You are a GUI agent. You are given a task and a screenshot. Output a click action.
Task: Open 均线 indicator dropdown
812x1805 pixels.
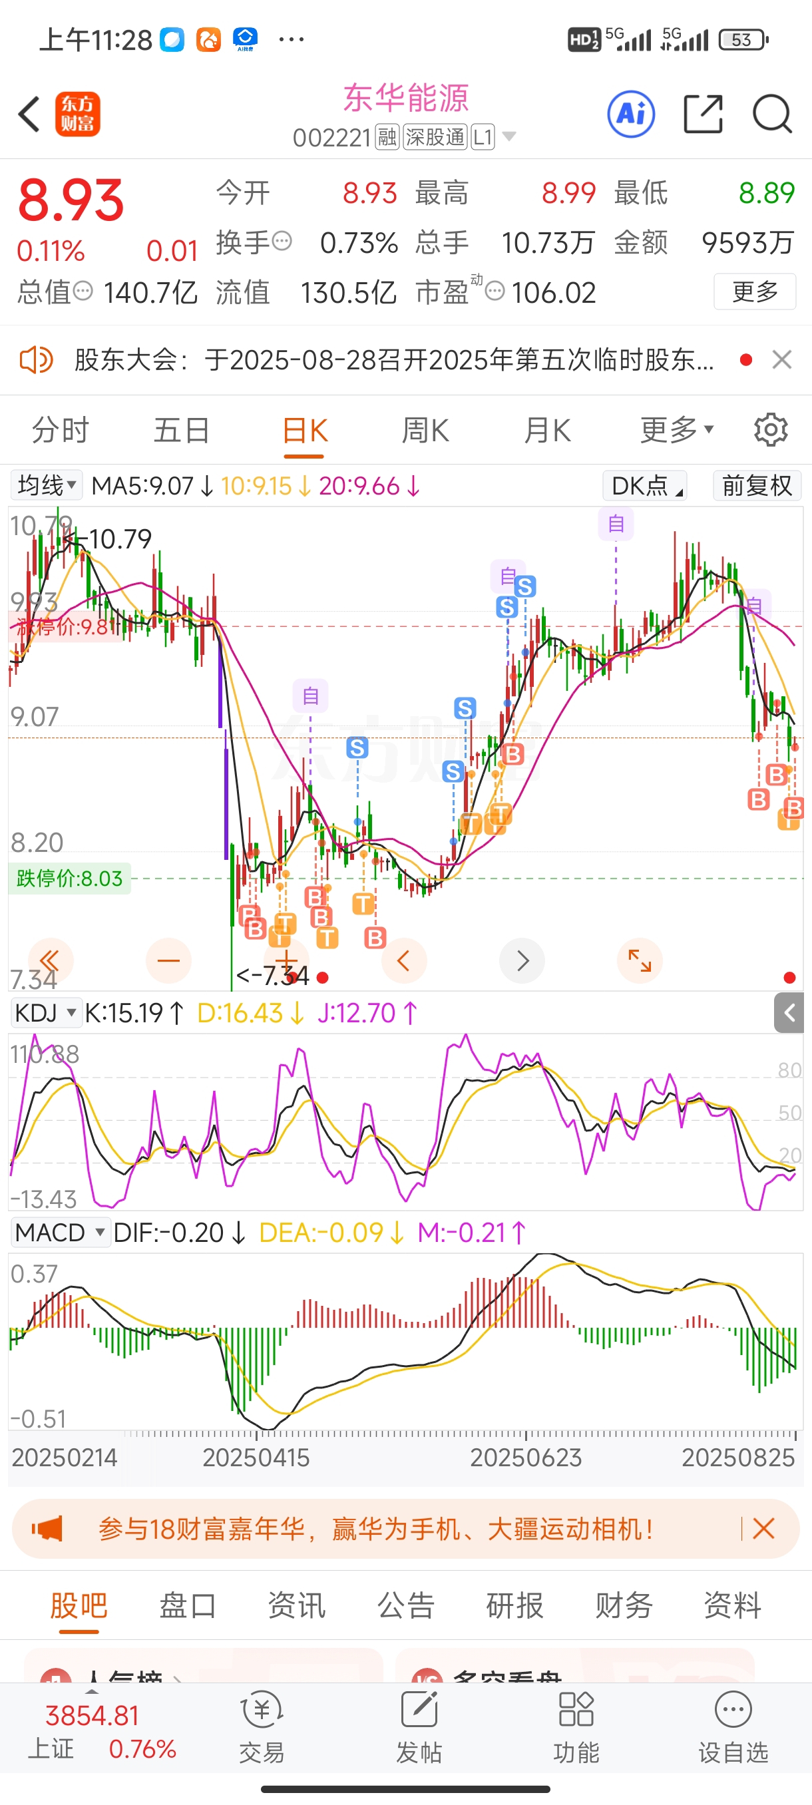pyautogui.click(x=46, y=485)
